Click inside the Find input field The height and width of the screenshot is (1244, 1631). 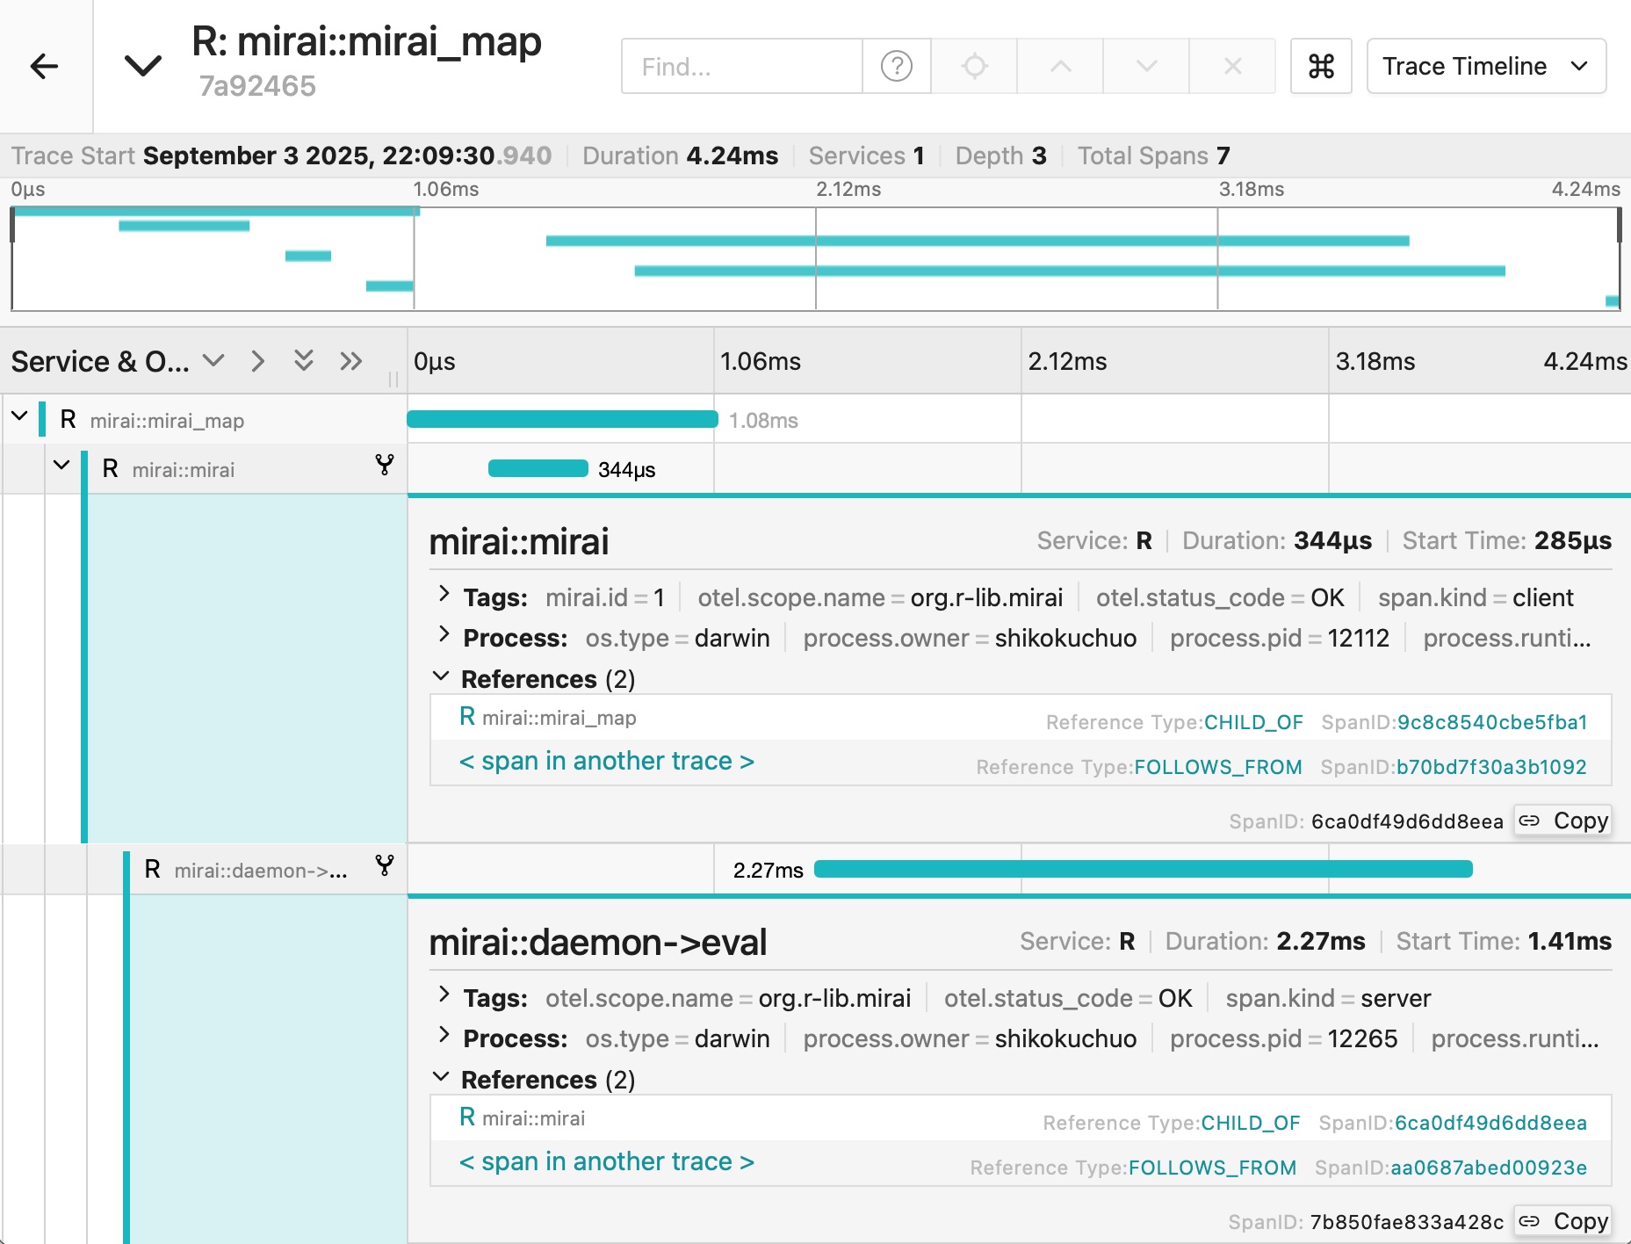(x=742, y=66)
